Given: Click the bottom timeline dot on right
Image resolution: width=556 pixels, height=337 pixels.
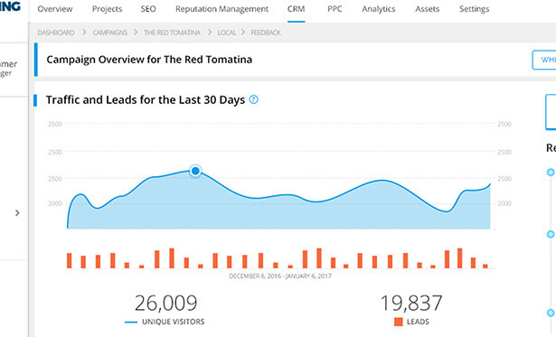Looking at the screenshot, I should pyautogui.click(x=551, y=313).
